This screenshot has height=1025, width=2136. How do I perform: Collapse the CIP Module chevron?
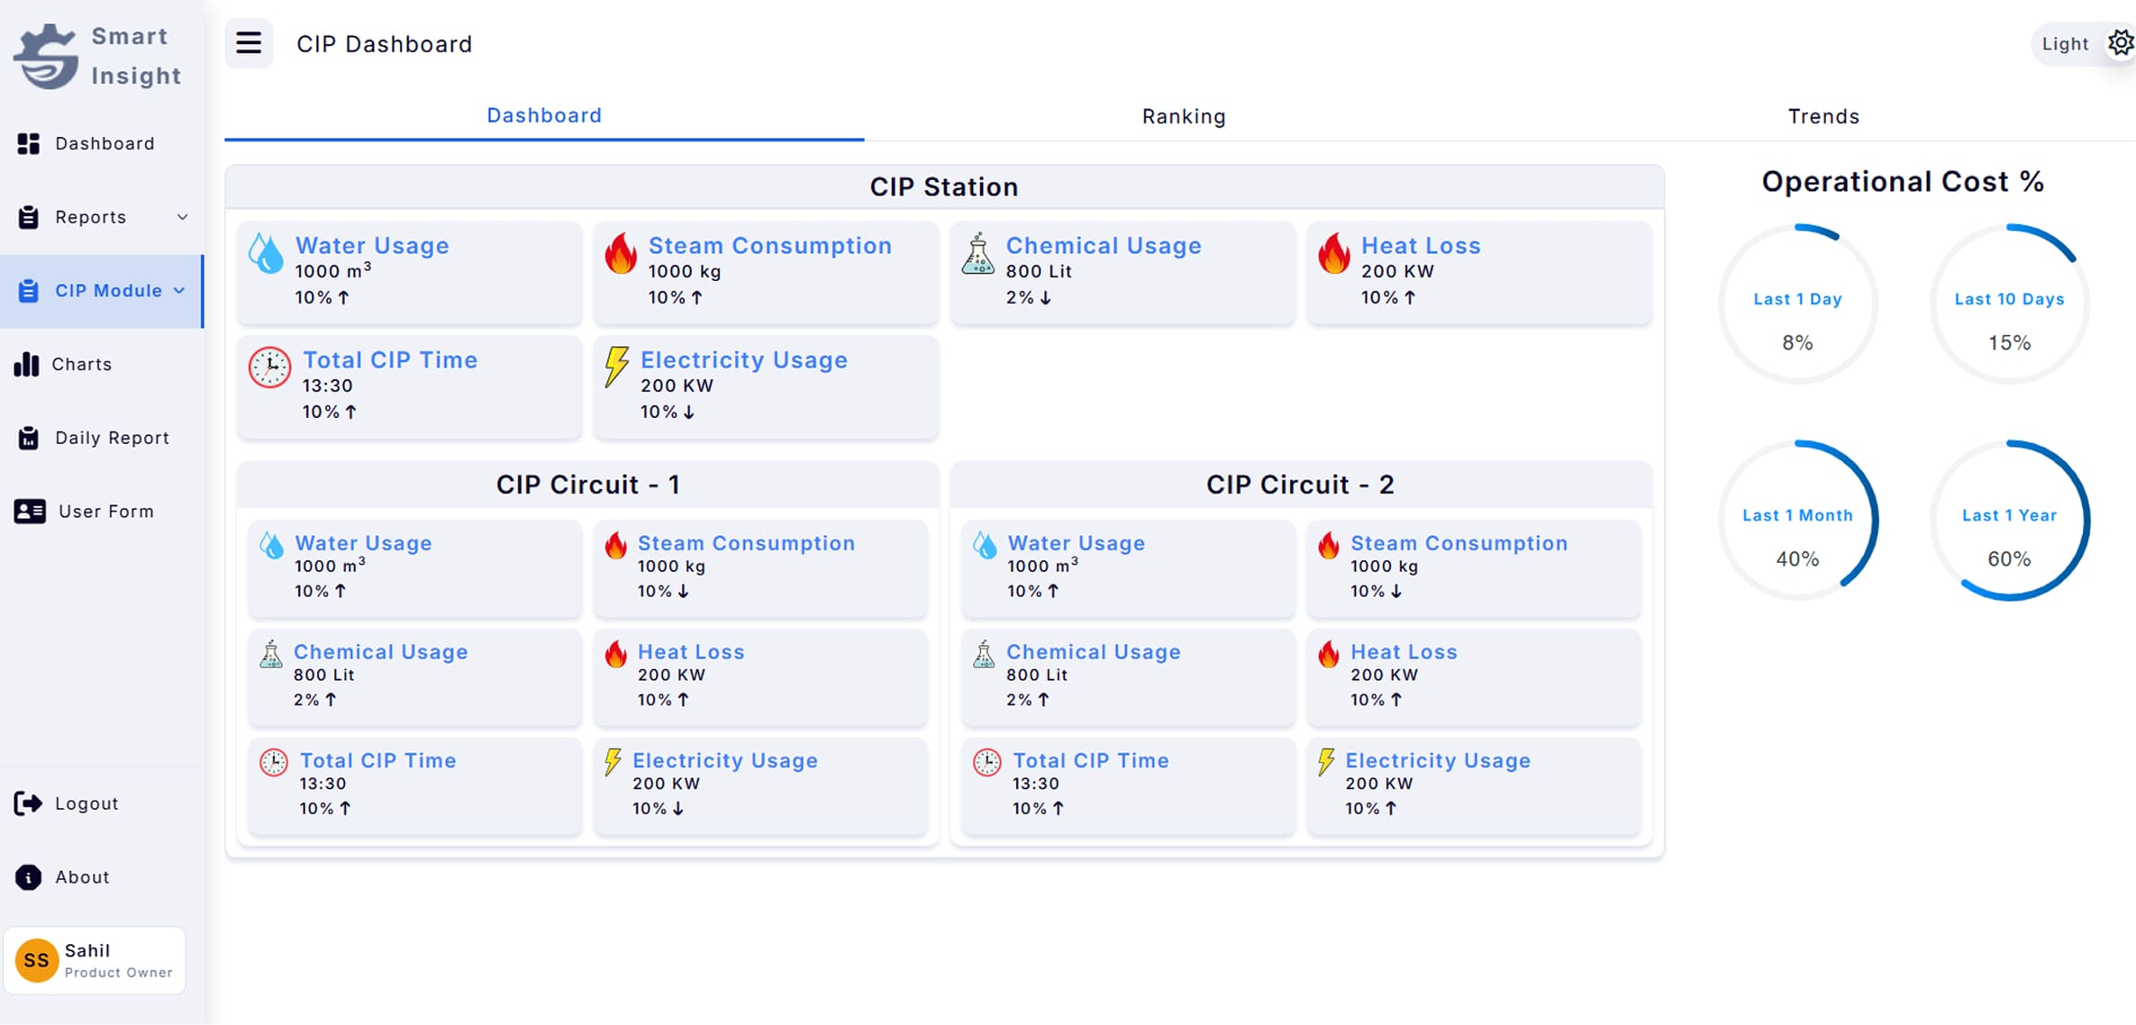tap(179, 290)
